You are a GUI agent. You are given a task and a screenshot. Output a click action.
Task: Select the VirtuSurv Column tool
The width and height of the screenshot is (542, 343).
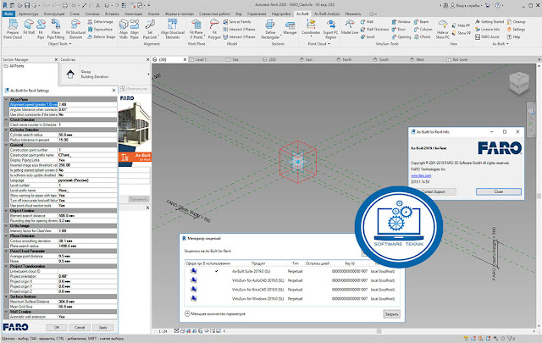click(423, 30)
